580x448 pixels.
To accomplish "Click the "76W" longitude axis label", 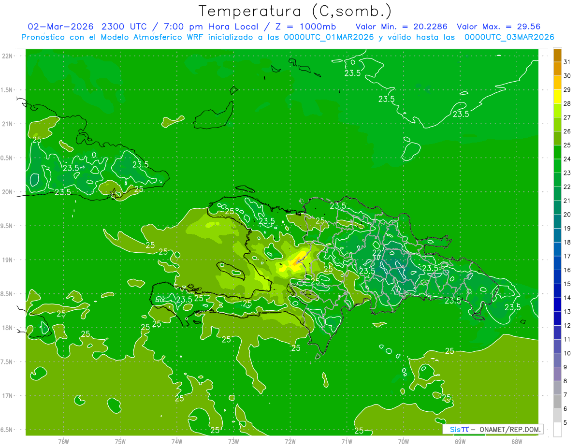I will (x=63, y=441).
